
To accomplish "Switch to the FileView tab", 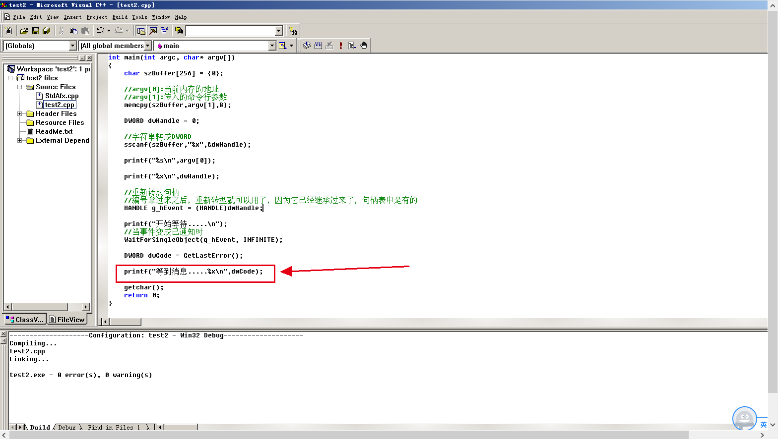I will 67,320.
